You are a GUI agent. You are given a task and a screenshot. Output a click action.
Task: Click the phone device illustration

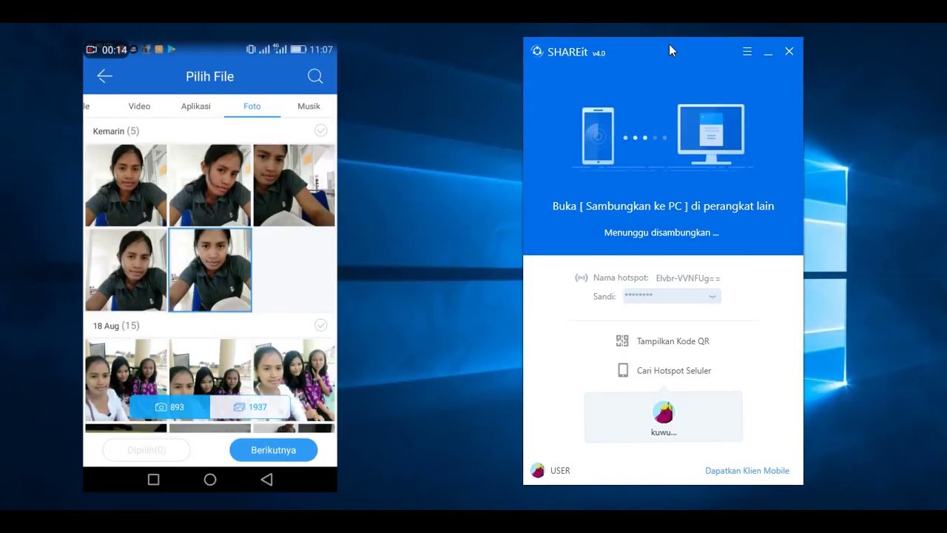pyautogui.click(x=598, y=136)
